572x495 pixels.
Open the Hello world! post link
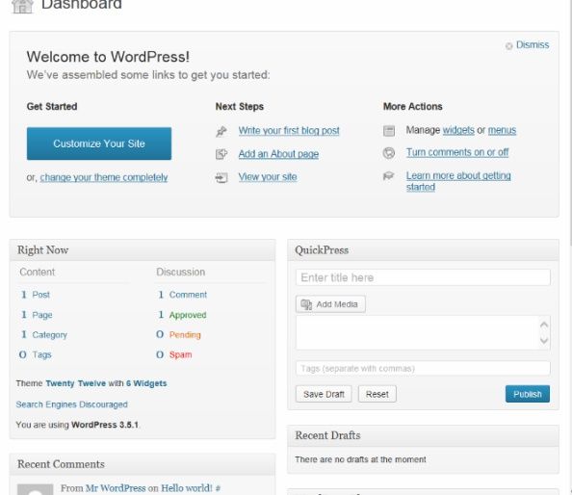tap(187, 488)
